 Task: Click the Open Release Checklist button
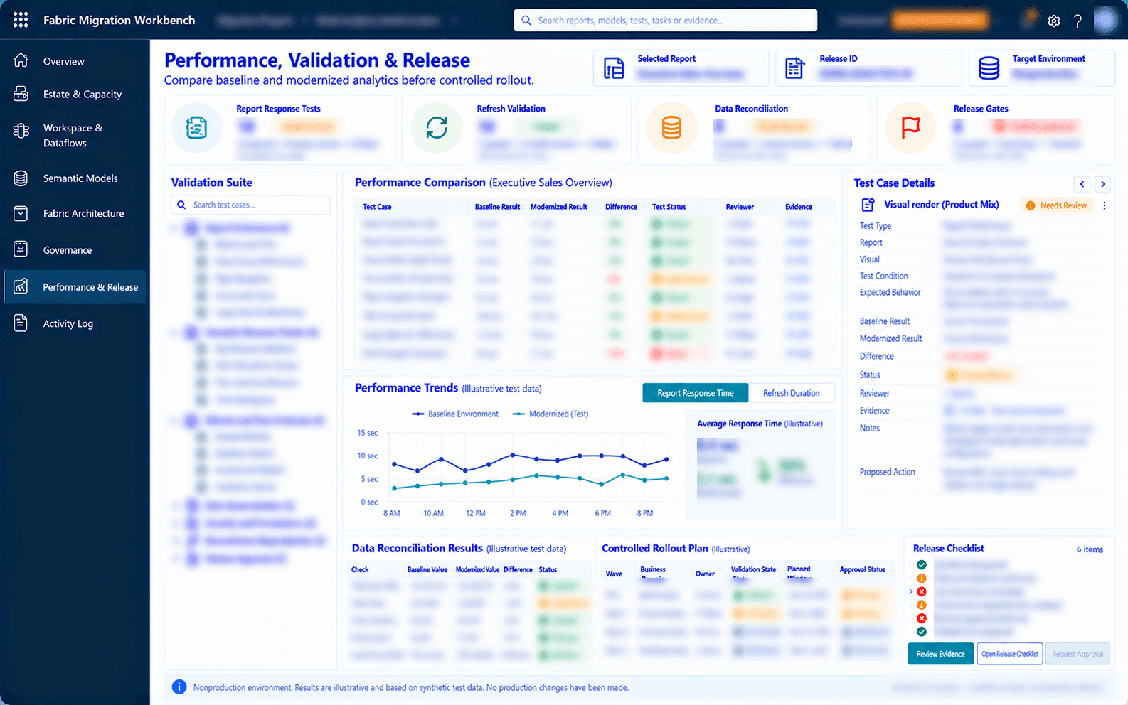(x=1010, y=654)
